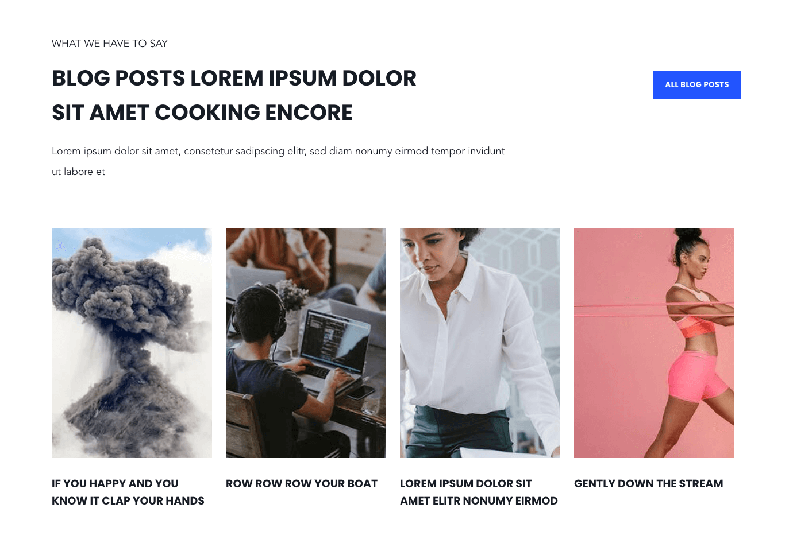Click the "Blog Posts Lorem Ipsum Dolor" heading
This screenshot has height=551, width=793.
click(x=234, y=78)
